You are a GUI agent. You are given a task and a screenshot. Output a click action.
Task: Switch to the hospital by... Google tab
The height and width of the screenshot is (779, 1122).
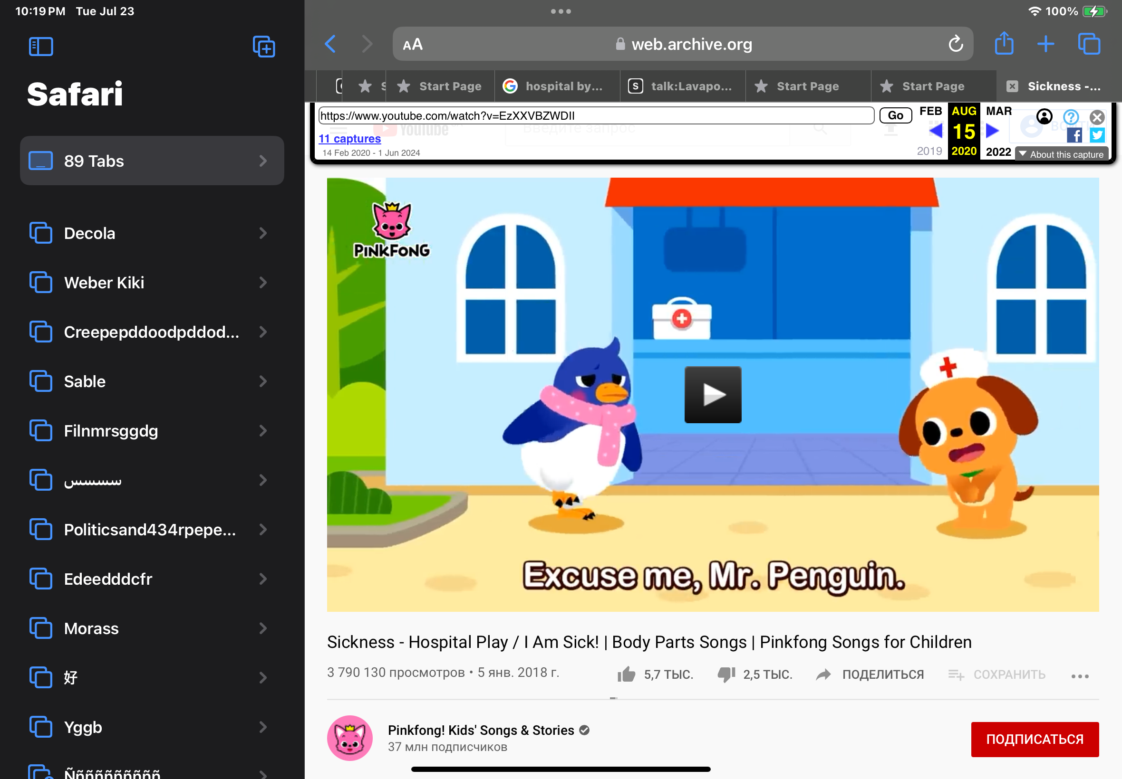(x=557, y=86)
